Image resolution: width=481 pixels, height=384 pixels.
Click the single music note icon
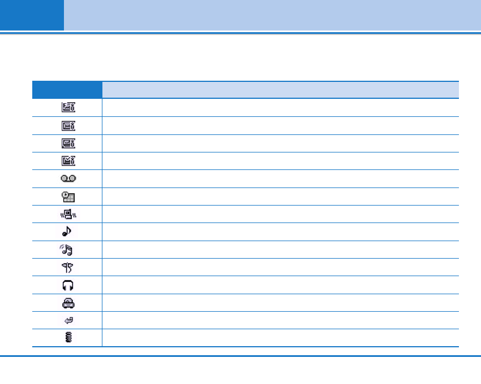coord(67,232)
